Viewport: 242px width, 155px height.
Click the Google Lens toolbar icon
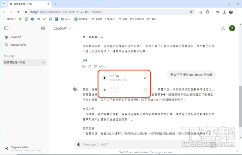coord(201,12)
